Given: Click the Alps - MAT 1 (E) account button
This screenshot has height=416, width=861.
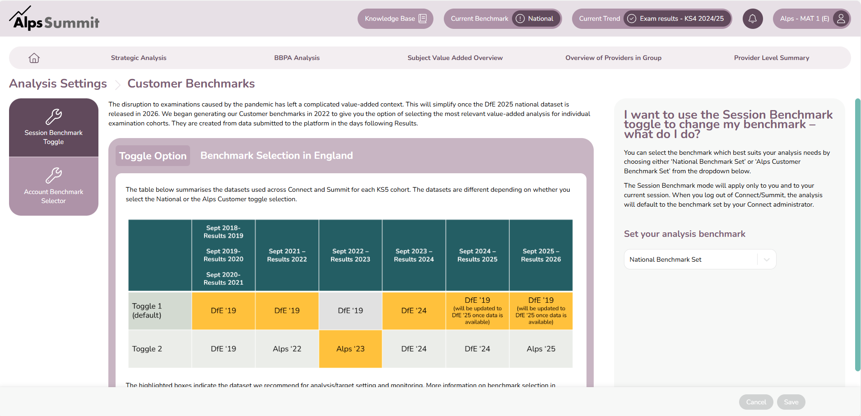Looking at the screenshot, I should (811, 18).
